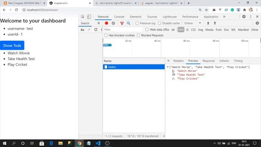
Task: Open File Explorer from taskbar
Action: point(60,143)
